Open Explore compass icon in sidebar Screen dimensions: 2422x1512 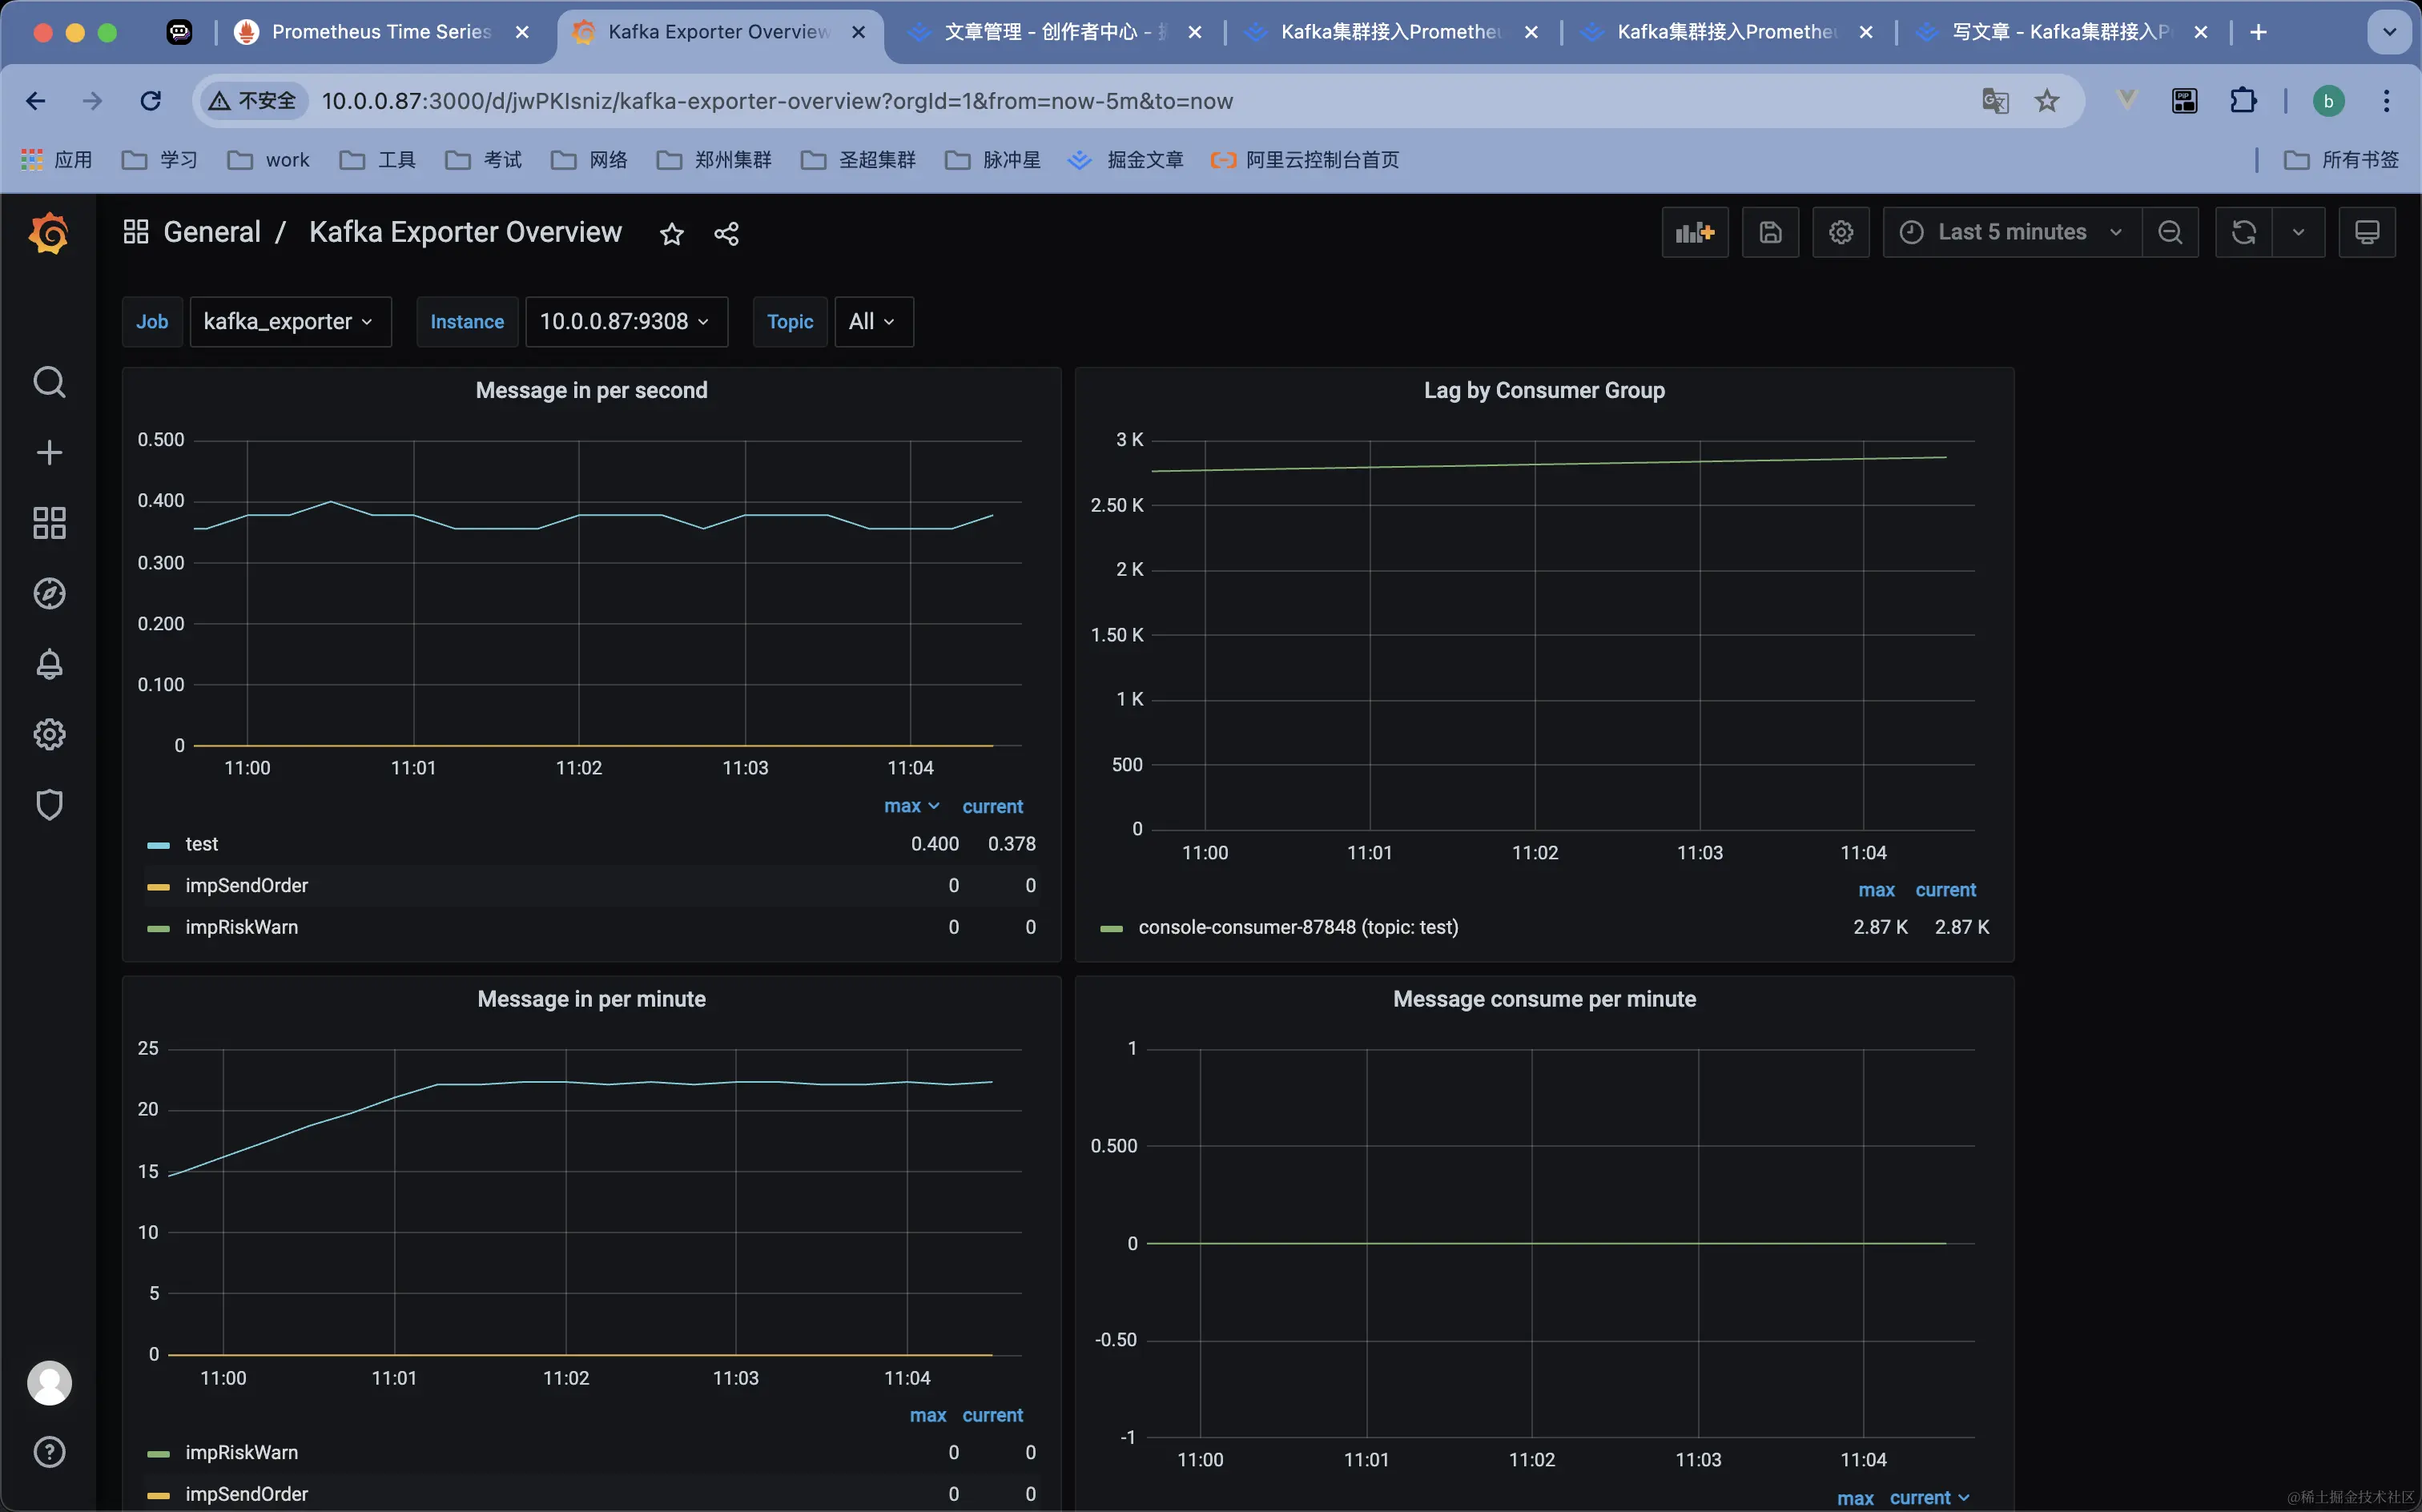(x=49, y=594)
